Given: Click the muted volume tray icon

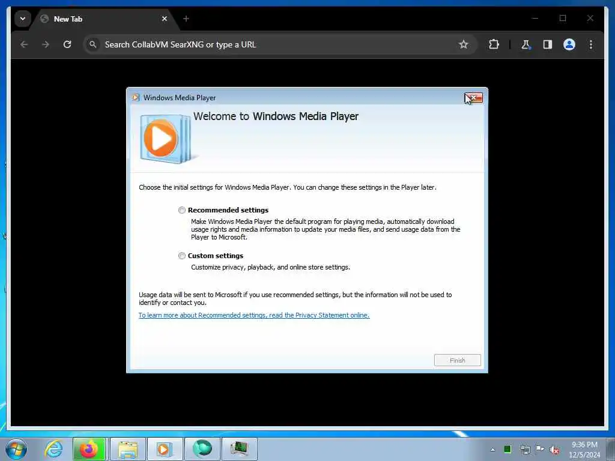Looking at the screenshot, I should [554, 450].
